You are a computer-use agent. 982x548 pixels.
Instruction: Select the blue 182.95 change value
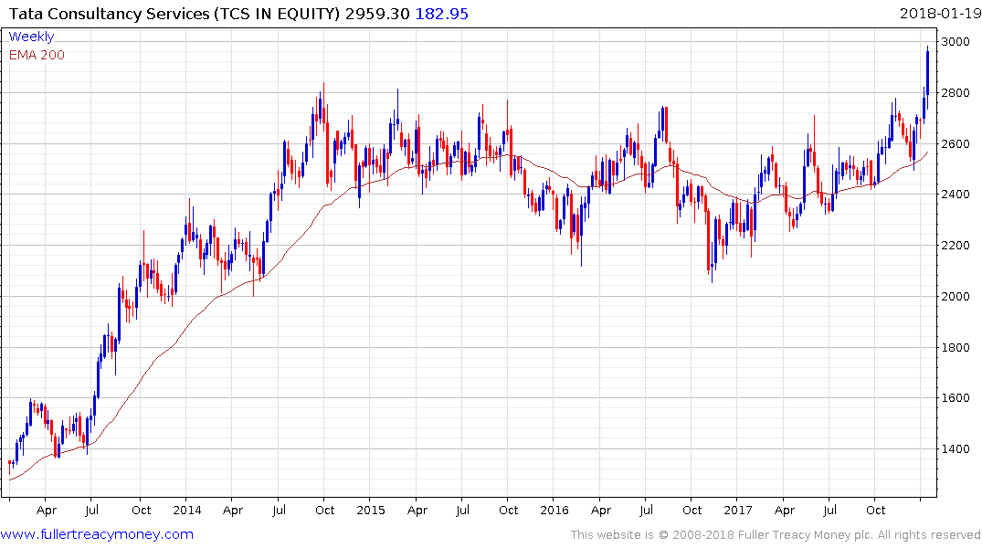pyautogui.click(x=441, y=14)
